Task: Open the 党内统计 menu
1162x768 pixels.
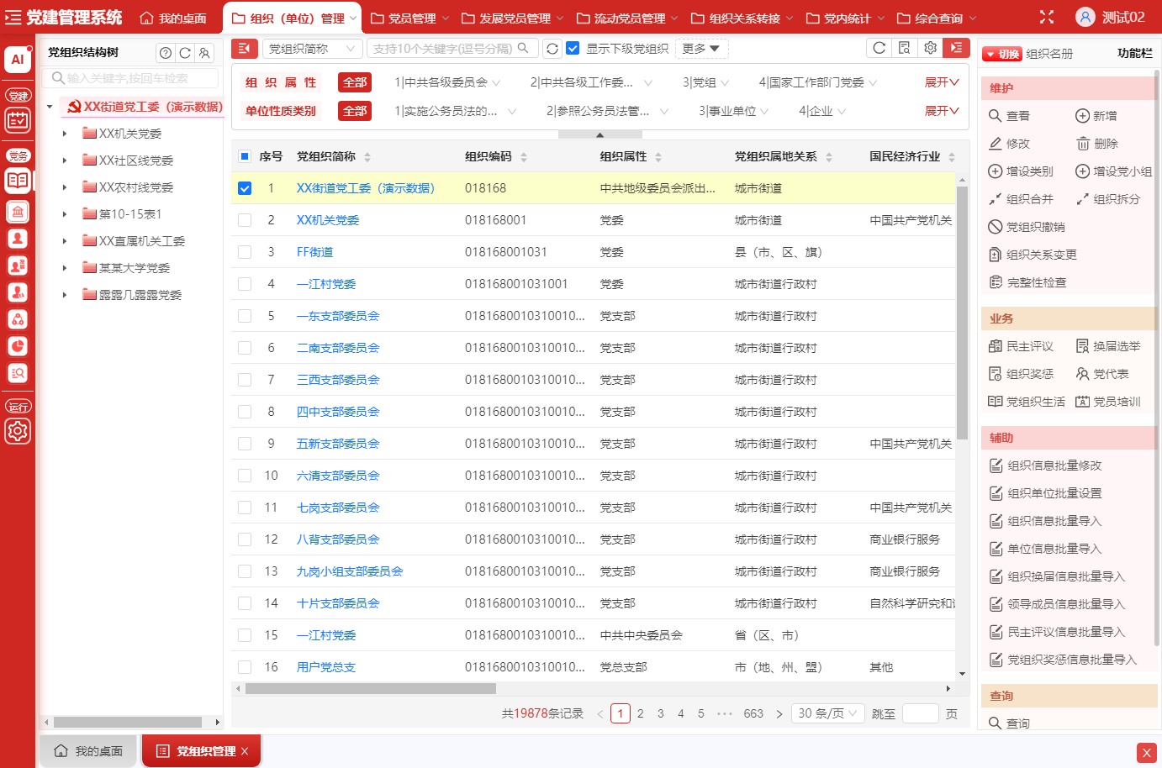Action: click(845, 18)
